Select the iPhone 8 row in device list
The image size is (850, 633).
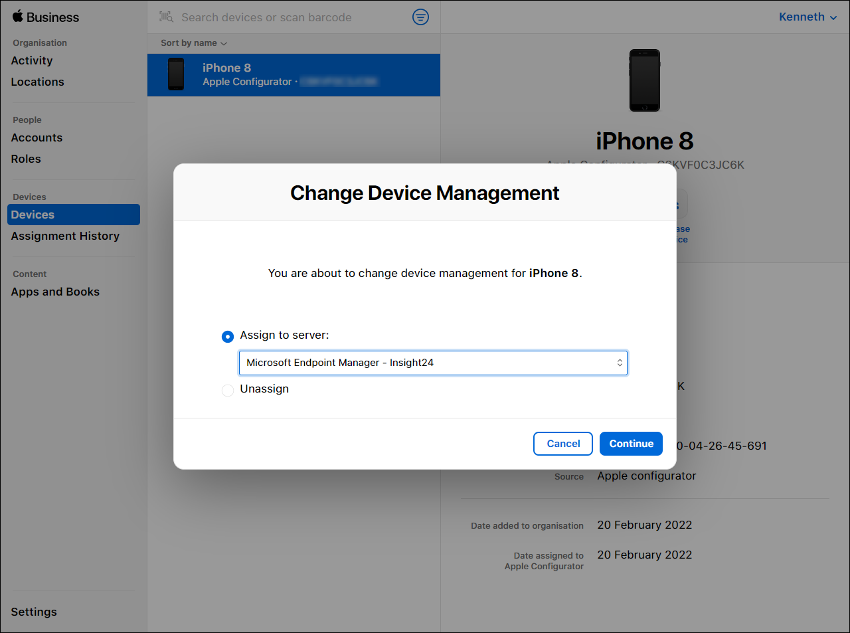294,75
